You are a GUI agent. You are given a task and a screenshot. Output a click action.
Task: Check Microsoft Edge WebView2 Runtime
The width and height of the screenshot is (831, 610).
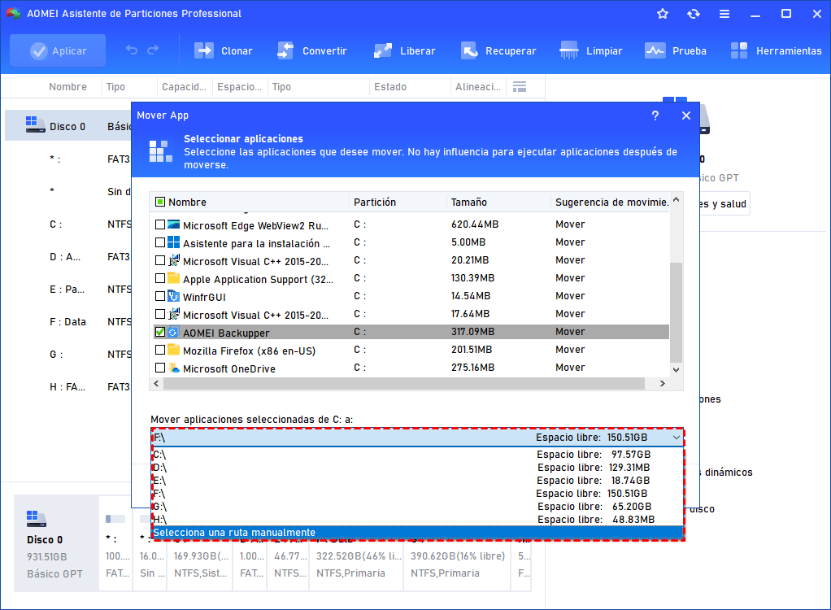pos(160,224)
